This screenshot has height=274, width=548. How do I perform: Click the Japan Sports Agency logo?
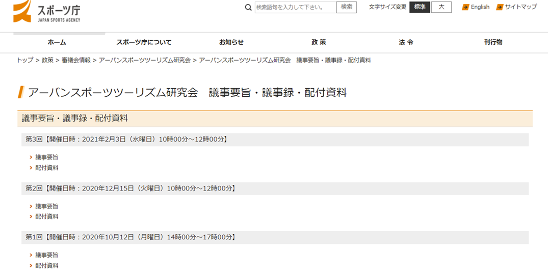pos(47,11)
